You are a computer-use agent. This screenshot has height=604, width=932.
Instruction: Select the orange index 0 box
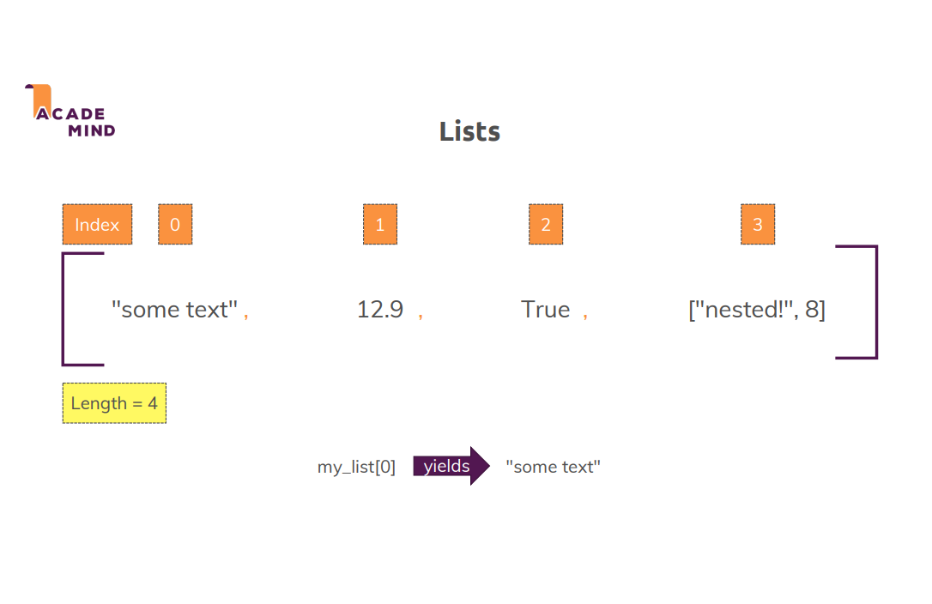[175, 225]
